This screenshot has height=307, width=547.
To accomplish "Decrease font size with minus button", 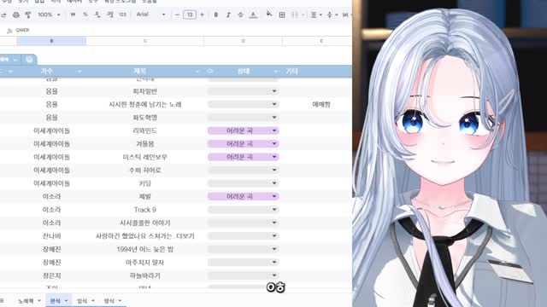I will click(x=177, y=14).
